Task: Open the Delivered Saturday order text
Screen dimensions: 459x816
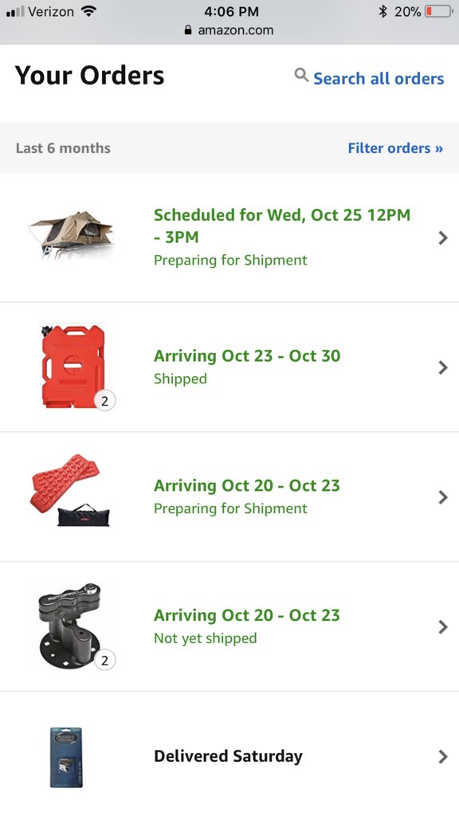Action: 228,756
